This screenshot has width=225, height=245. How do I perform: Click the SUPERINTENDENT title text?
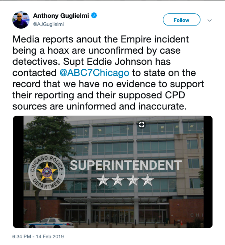click(126, 165)
